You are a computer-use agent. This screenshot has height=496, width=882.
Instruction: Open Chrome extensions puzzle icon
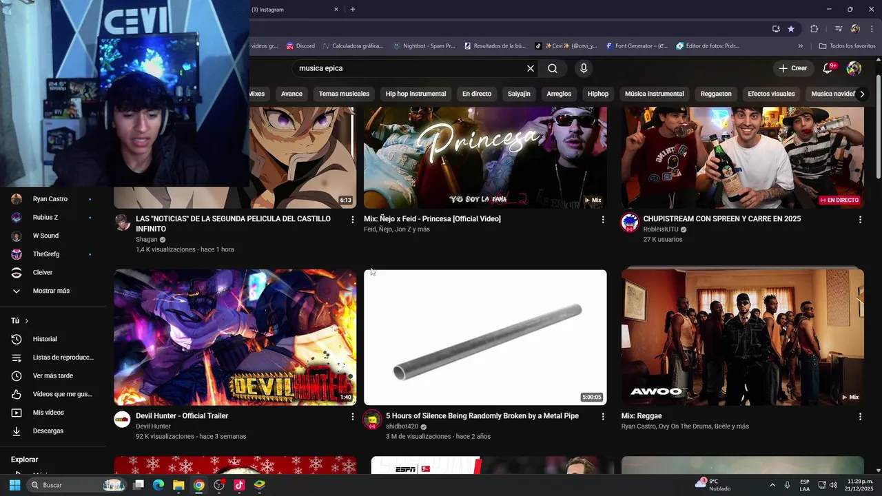[x=814, y=29]
